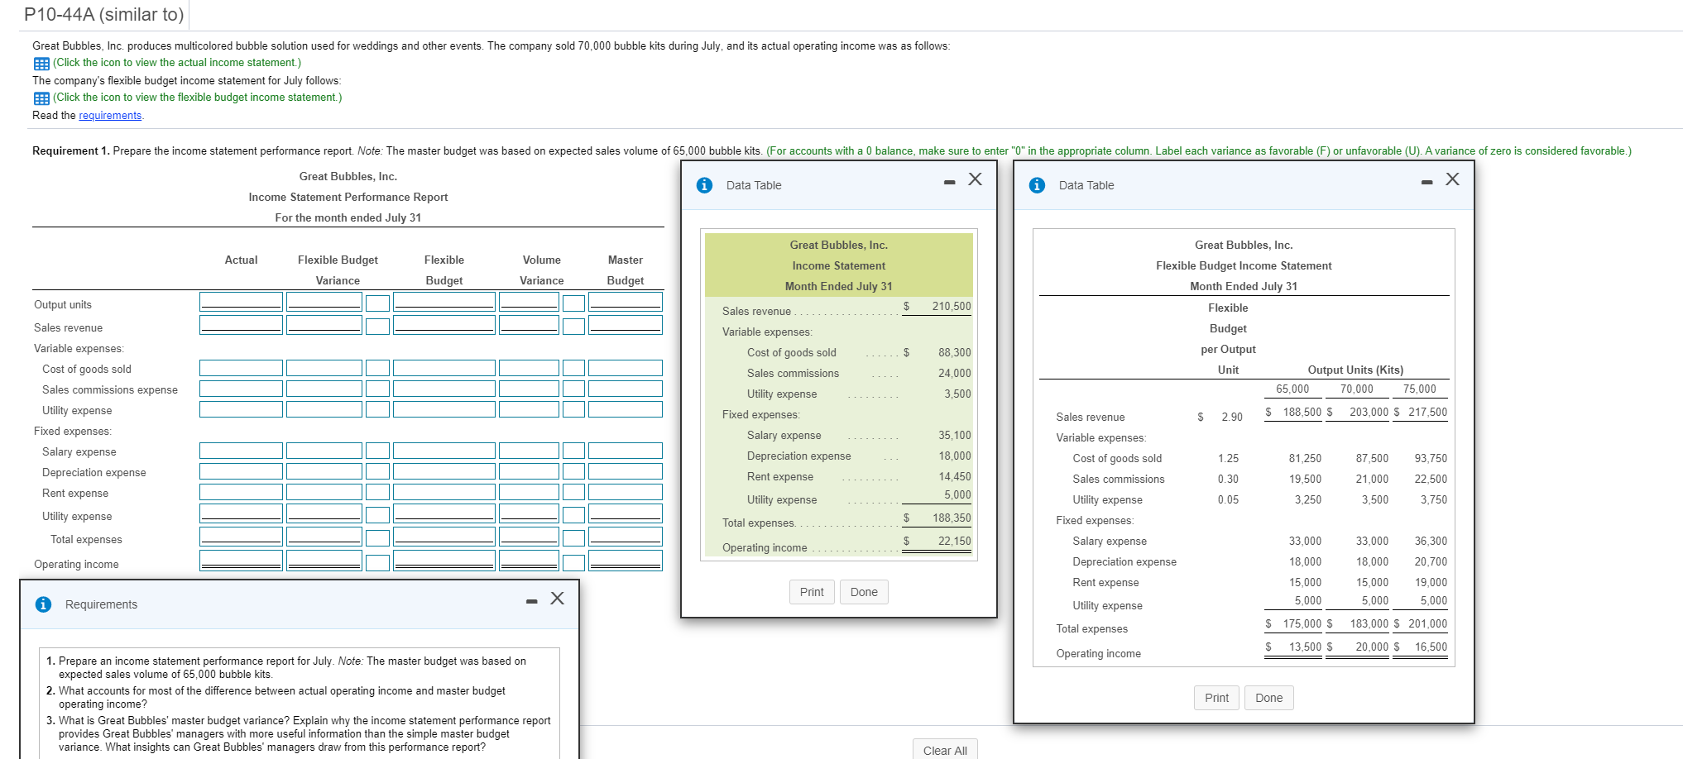Click the '210,500' sales revenue value
This screenshot has width=1683, height=759.
point(952,307)
